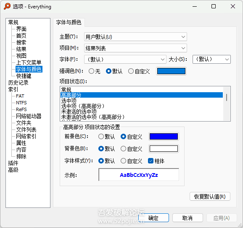The height and width of the screenshot is (228, 243).
Task: Choose 自定义 radio for 背景色
Action: click(123, 149)
